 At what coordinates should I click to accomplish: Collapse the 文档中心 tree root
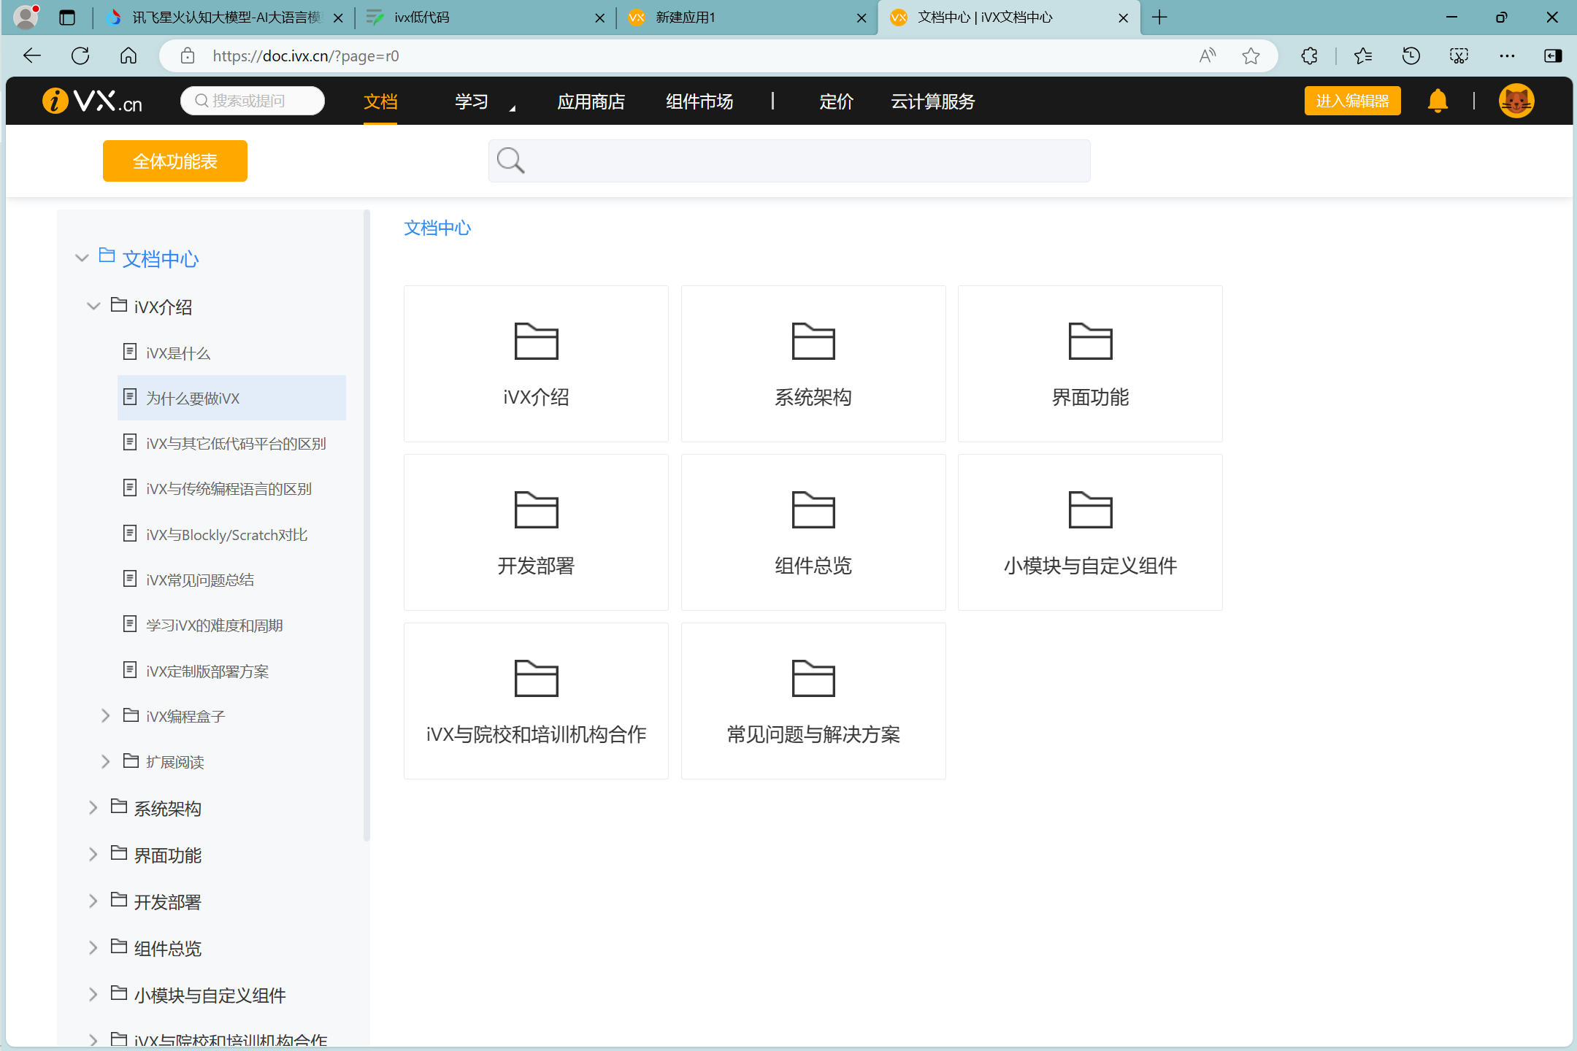tap(82, 258)
